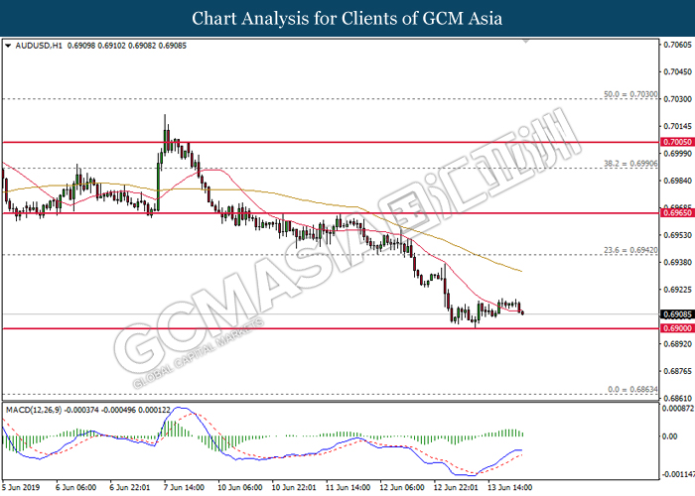The image size is (695, 496).
Task: Click the 50.0 = 0.70300 Fibonacci label
Action: click(630, 94)
